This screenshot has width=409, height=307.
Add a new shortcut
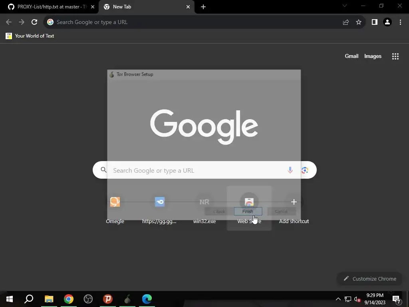click(294, 208)
